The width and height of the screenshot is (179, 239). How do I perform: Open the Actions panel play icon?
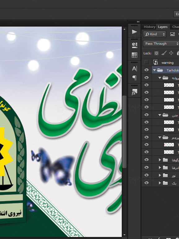pyautogui.click(x=134, y=32)
